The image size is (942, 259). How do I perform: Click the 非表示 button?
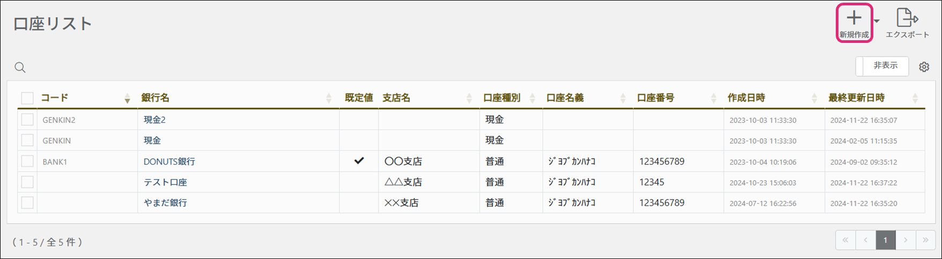pyautogui.click(x=882, y=66)
